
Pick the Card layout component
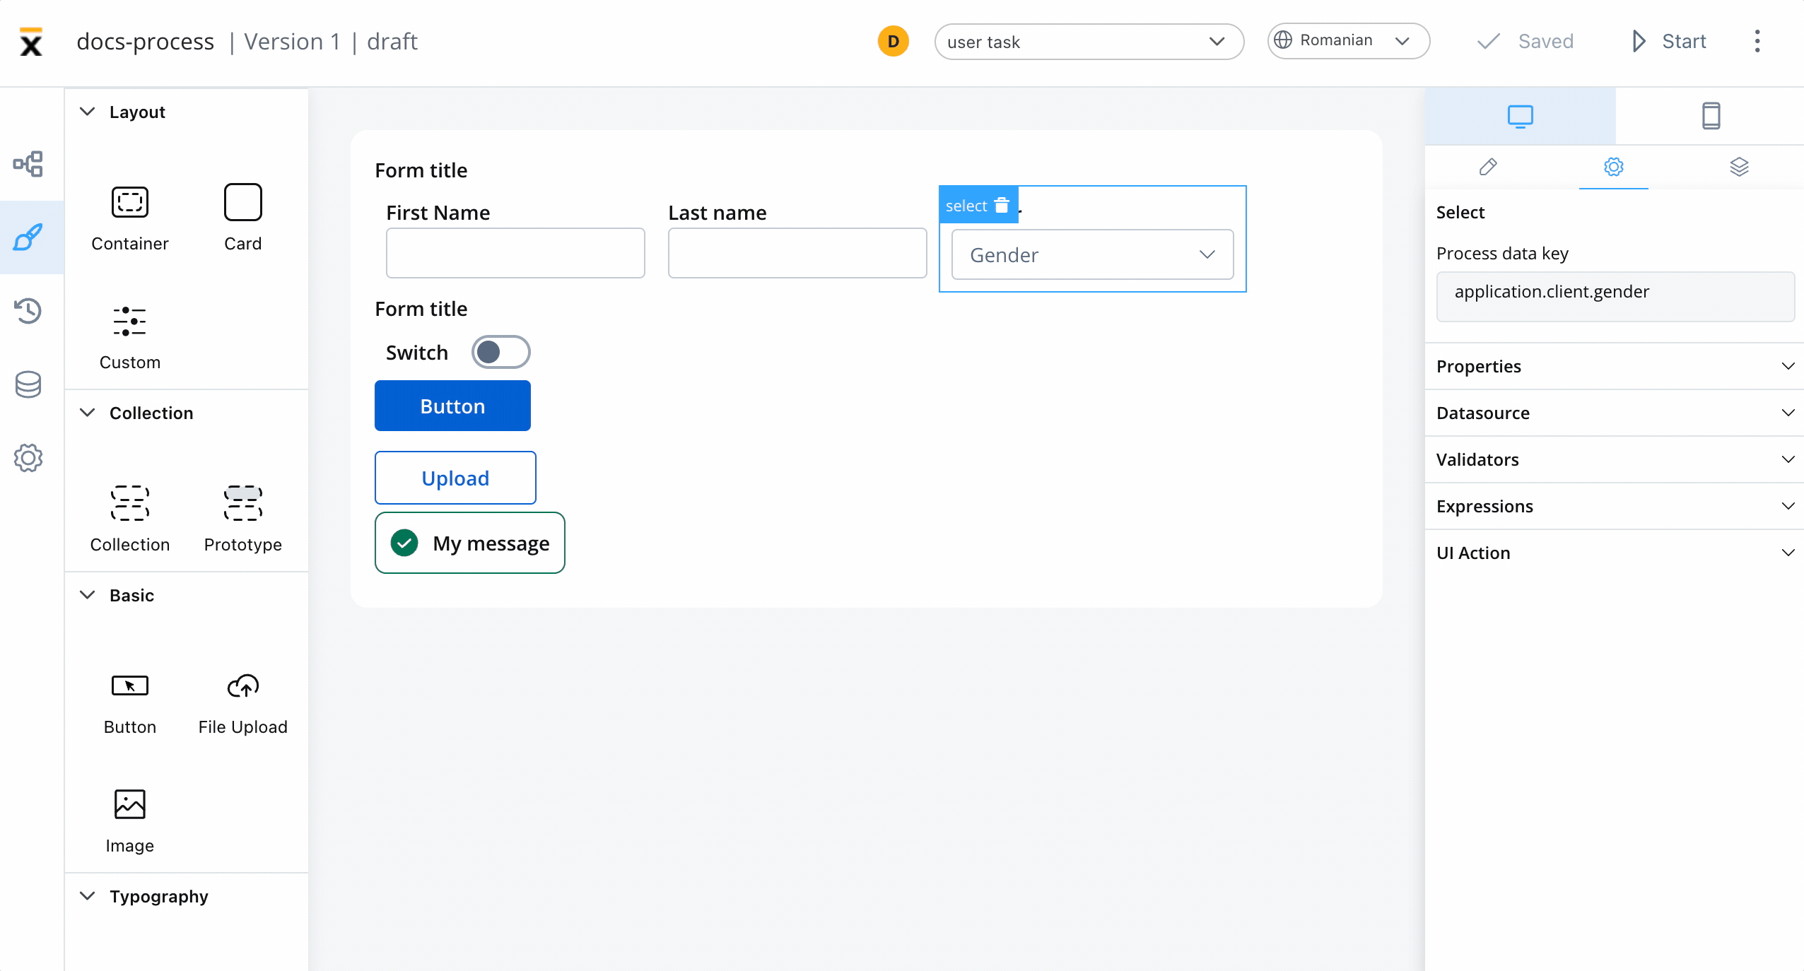pyautogui.click(x=243, y=218)
